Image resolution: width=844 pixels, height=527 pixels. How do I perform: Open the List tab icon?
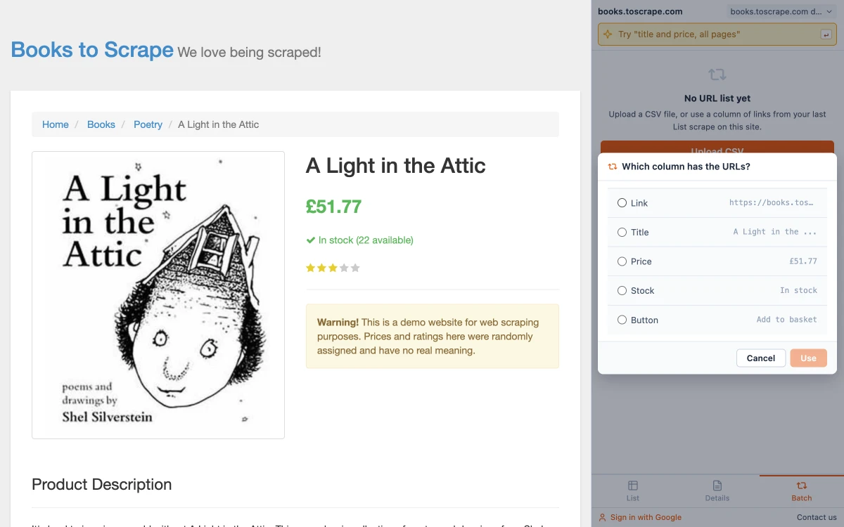pyautogui.click(x=633, y=486)
